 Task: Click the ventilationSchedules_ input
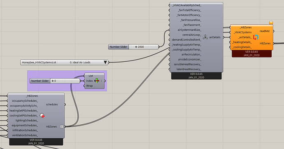[x=25, y=135]
